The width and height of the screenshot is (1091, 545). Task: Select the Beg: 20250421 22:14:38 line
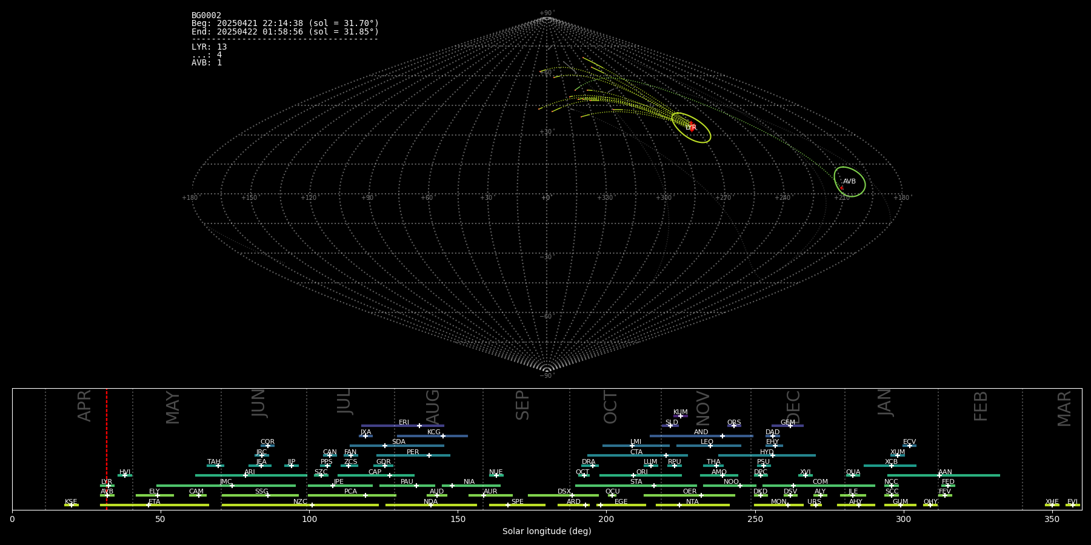285,23
